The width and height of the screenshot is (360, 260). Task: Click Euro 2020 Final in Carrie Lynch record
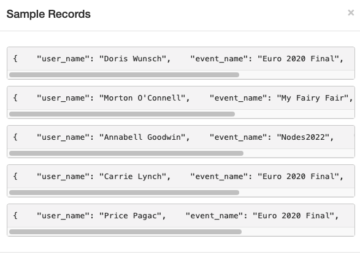point(299,177)
